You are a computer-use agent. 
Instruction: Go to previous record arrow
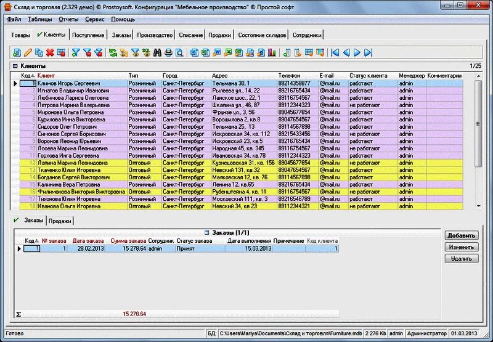346,52
